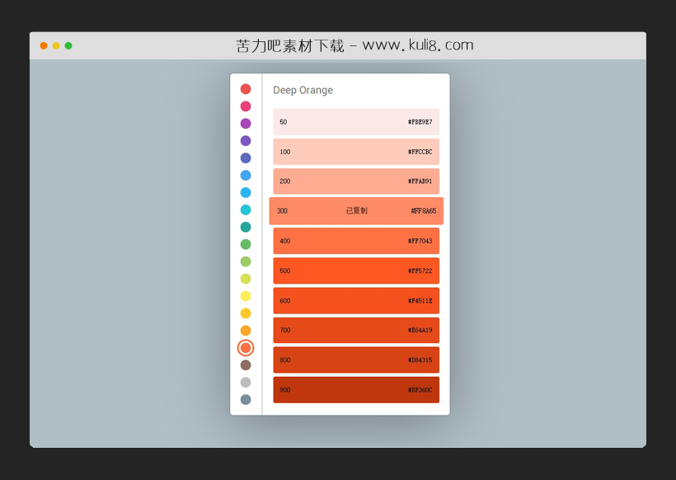Click the darkest 900 shade bar
This screenshot has width=676, height=480.
point(355,389)
